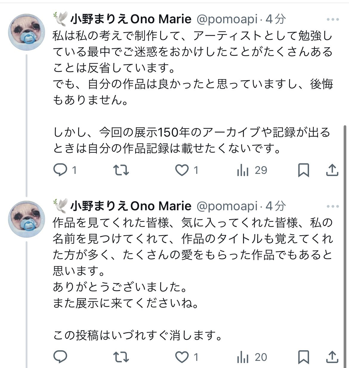The height and width of the screenshot is (368, 349).
Task: Reply to the first tweet
Action: [60, 170]
